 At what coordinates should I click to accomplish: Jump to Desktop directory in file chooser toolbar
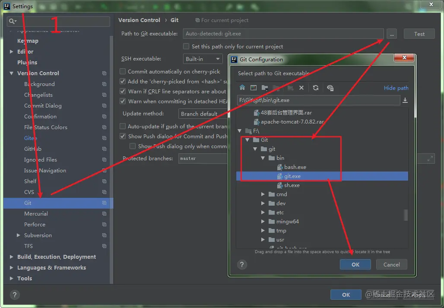[x=254, y=88]
